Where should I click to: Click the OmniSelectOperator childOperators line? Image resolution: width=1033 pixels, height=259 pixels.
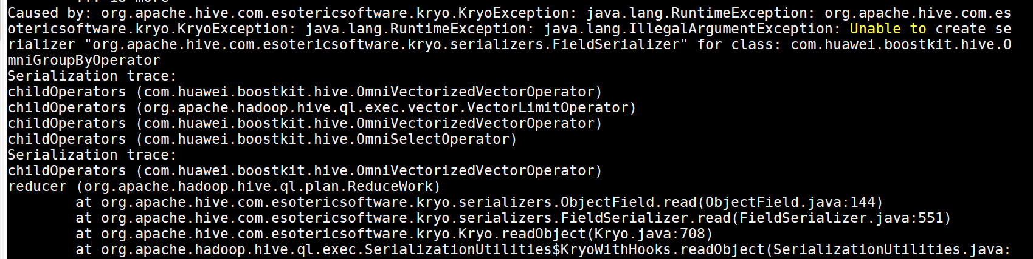[262, 139]
